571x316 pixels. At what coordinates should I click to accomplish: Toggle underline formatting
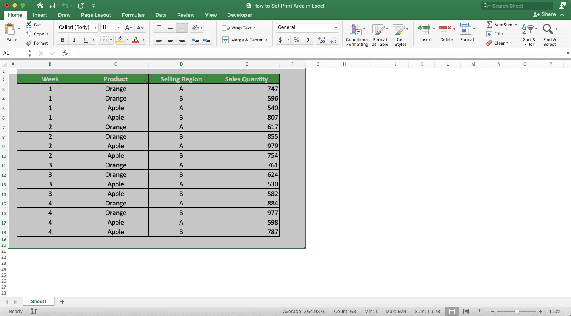click(x=85, y=40)
